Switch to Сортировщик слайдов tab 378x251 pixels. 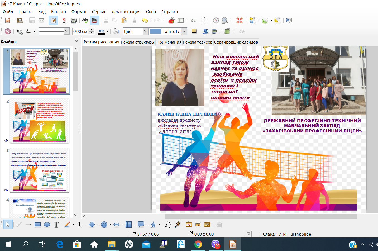point(236,42)
